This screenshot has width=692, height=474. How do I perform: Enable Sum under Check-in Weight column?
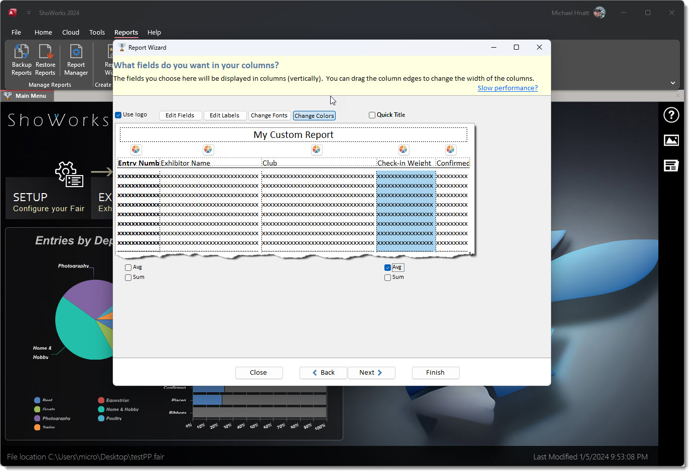tap(387, 277)
